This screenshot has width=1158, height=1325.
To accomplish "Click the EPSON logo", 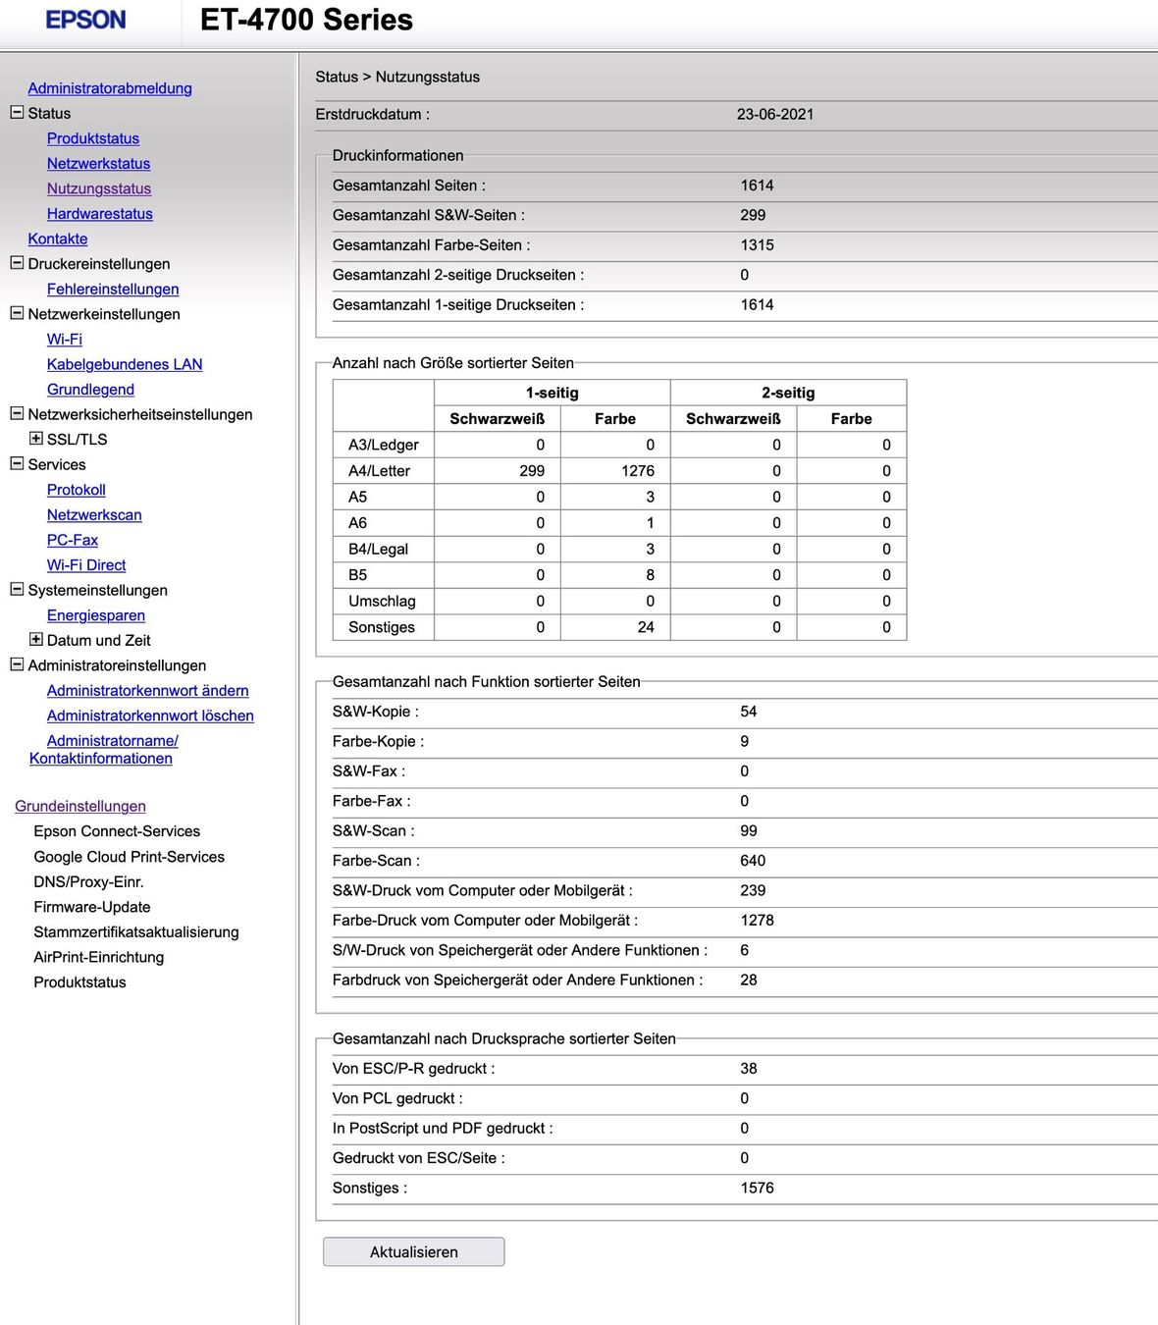I will pyautogui.click(x=86, y=20).
